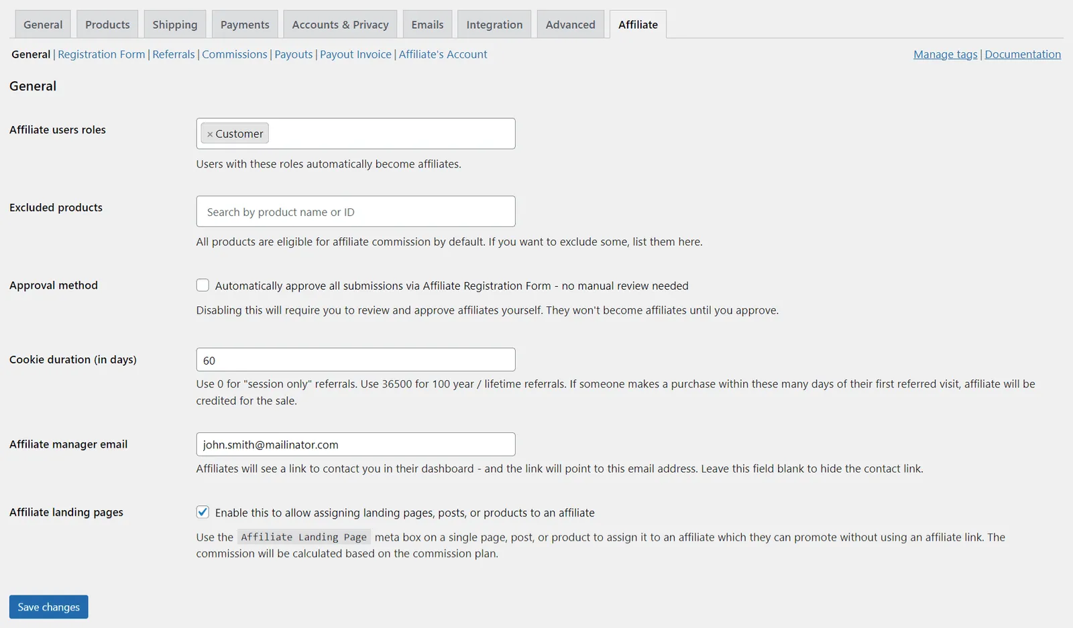Click the Affiliate users roles select box
This screenshot has height=628, width=1073.
coord(355,133)
